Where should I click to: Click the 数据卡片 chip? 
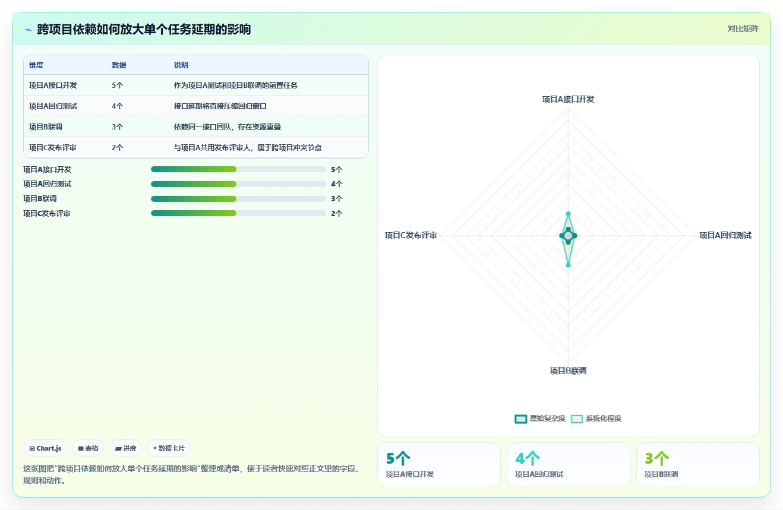(x=169, y=448)
